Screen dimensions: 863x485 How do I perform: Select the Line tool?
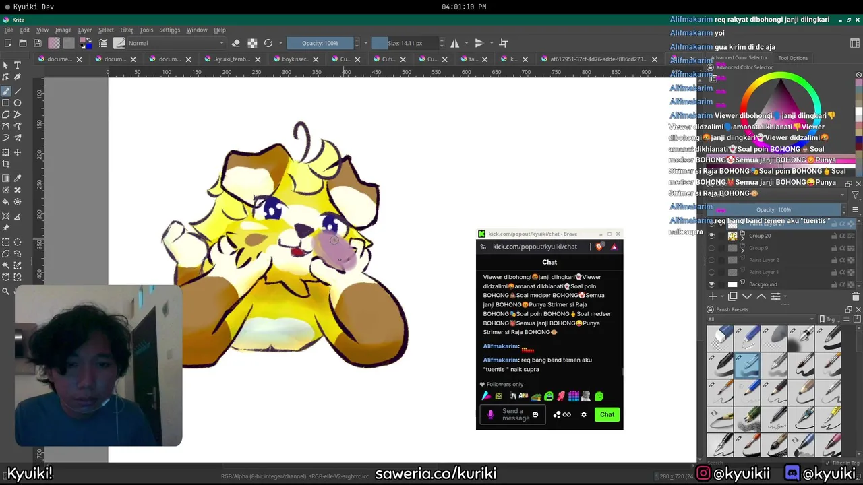(18, 90)
